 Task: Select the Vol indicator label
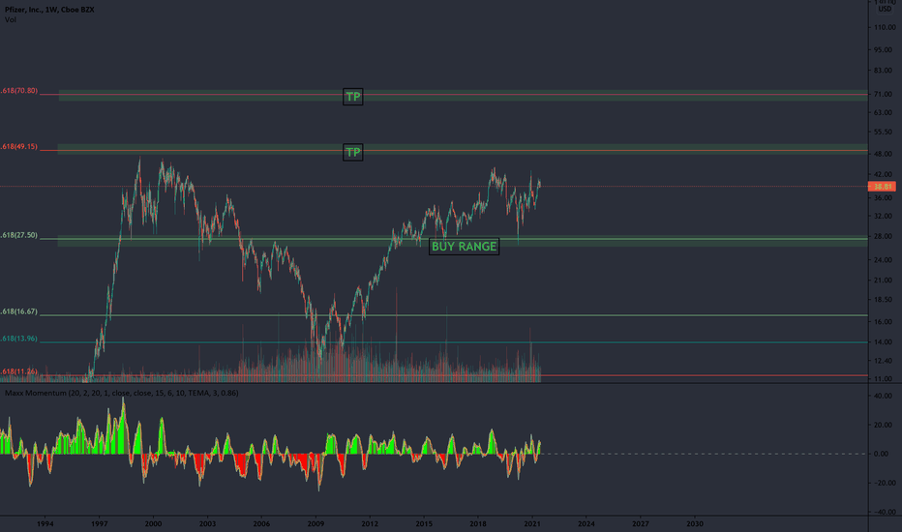point(11,20)
